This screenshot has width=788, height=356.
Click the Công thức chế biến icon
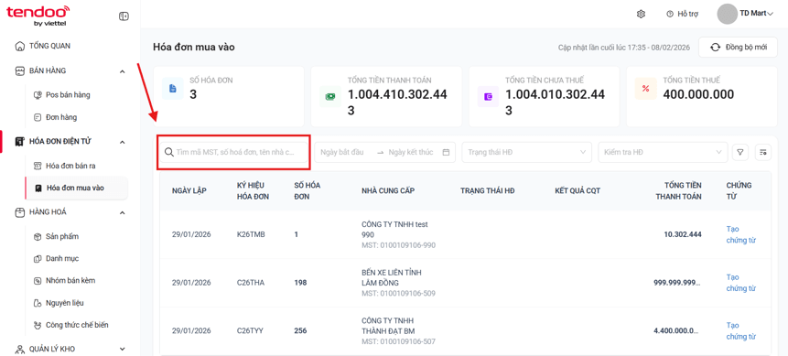click(37, 325)
